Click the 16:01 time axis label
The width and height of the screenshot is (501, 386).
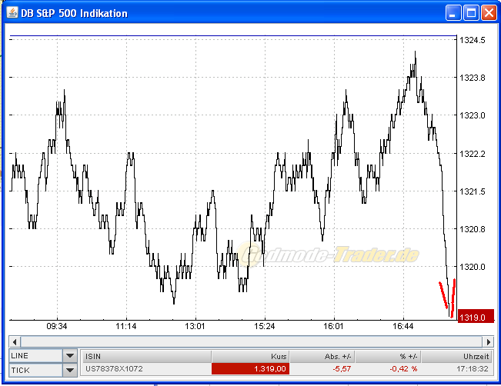(x=333, y=326)
